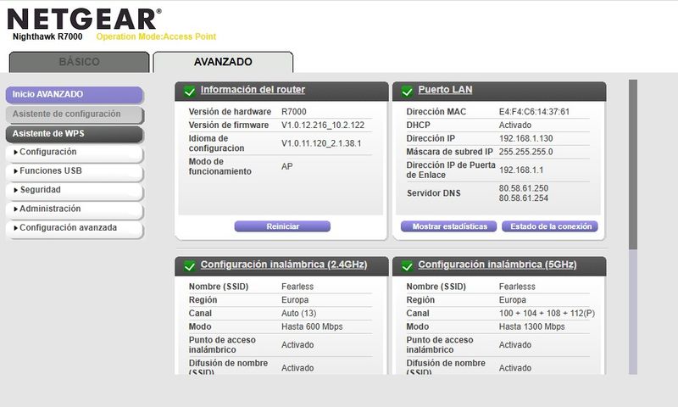The width and height of the screenshot is (678, 407).
Task: Click green check icon beside 2.4GHz wireless settings
Action: (x=189, y=266)
